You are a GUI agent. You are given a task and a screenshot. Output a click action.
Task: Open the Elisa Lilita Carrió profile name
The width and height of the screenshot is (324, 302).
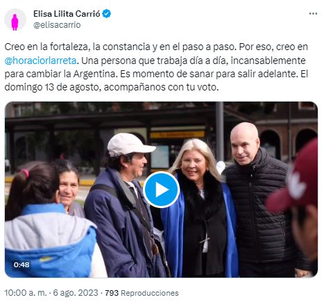(x=67, y=14)
